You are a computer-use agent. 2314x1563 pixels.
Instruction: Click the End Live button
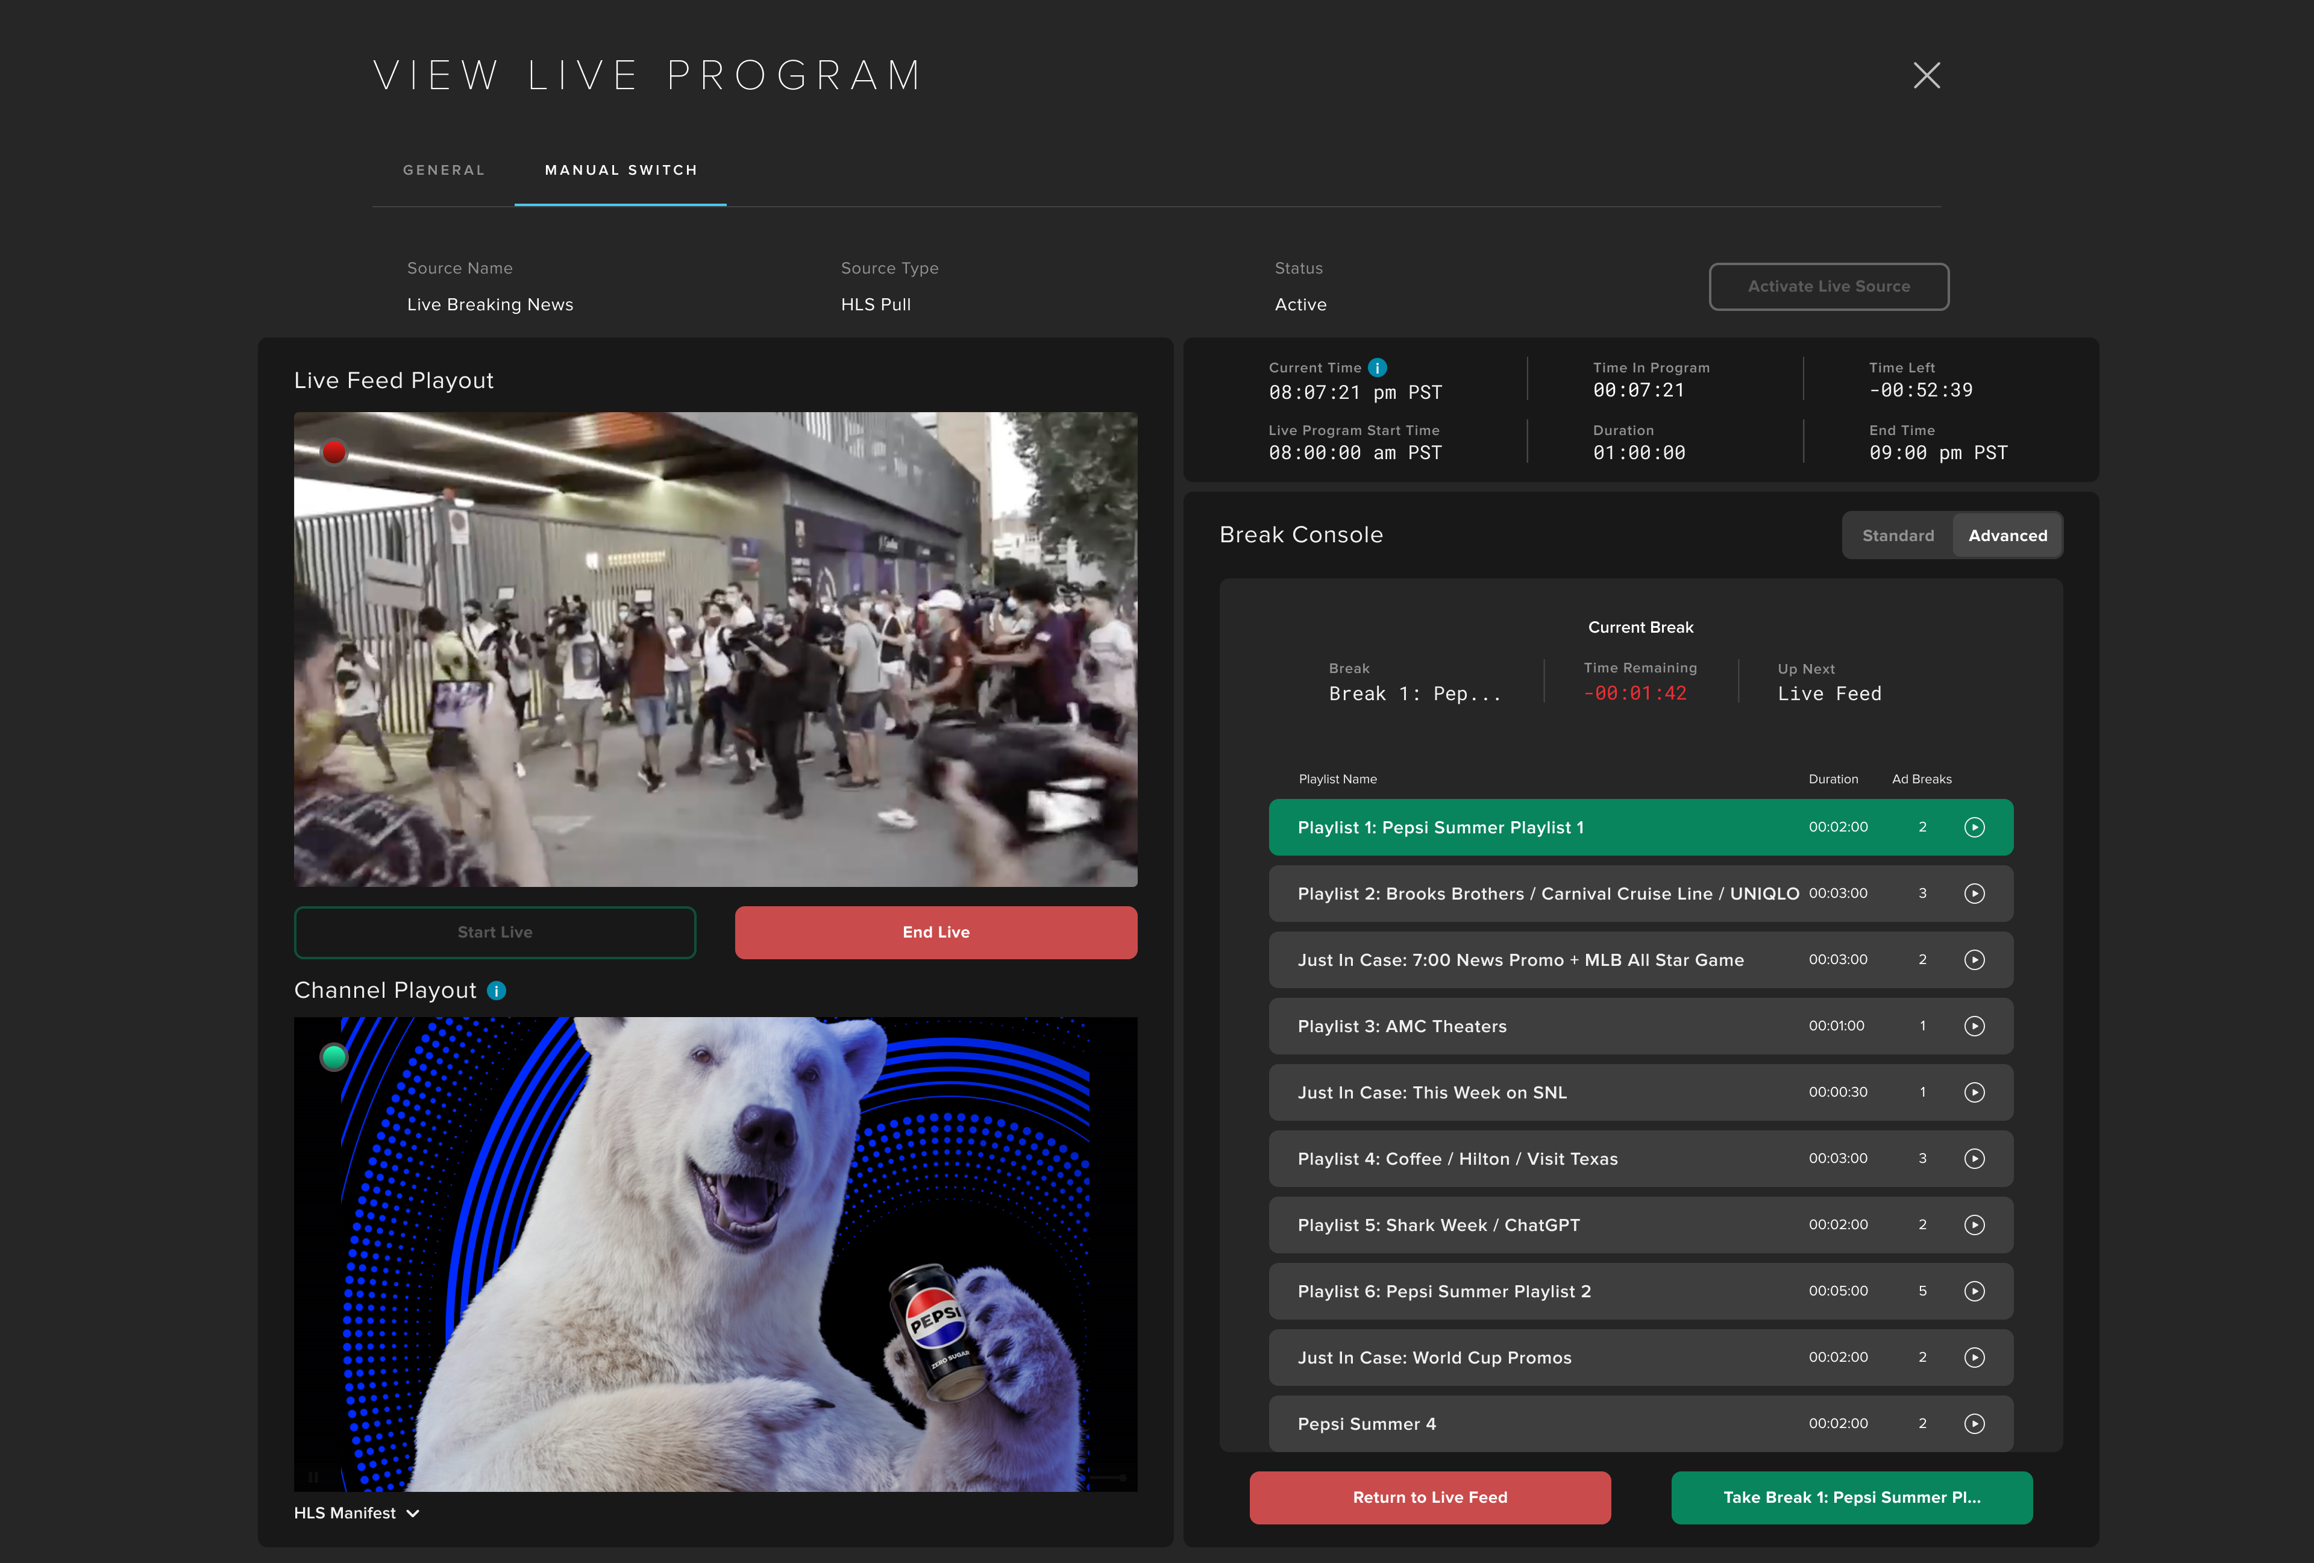pyautogui.click(x=936, y=933)
